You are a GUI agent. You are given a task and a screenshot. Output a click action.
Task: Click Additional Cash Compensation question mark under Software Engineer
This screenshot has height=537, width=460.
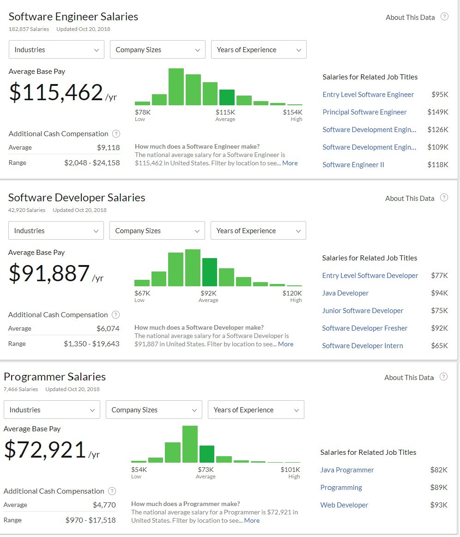[116, 134]
